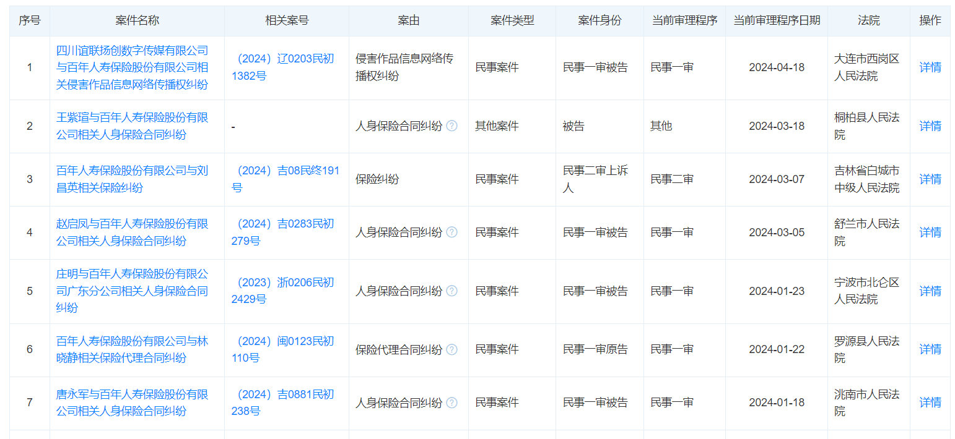Select cause text 侵害作品信息网络传播权纠纷
Screen dimensions: 955x439
coord(404,67)
